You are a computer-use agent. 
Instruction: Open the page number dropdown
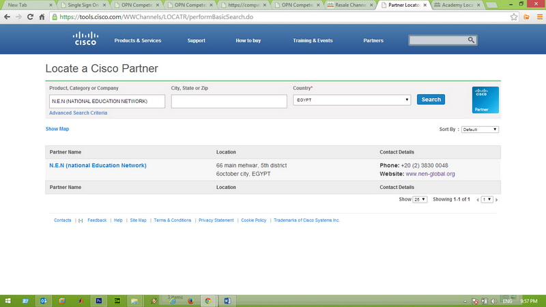(487, 199)
